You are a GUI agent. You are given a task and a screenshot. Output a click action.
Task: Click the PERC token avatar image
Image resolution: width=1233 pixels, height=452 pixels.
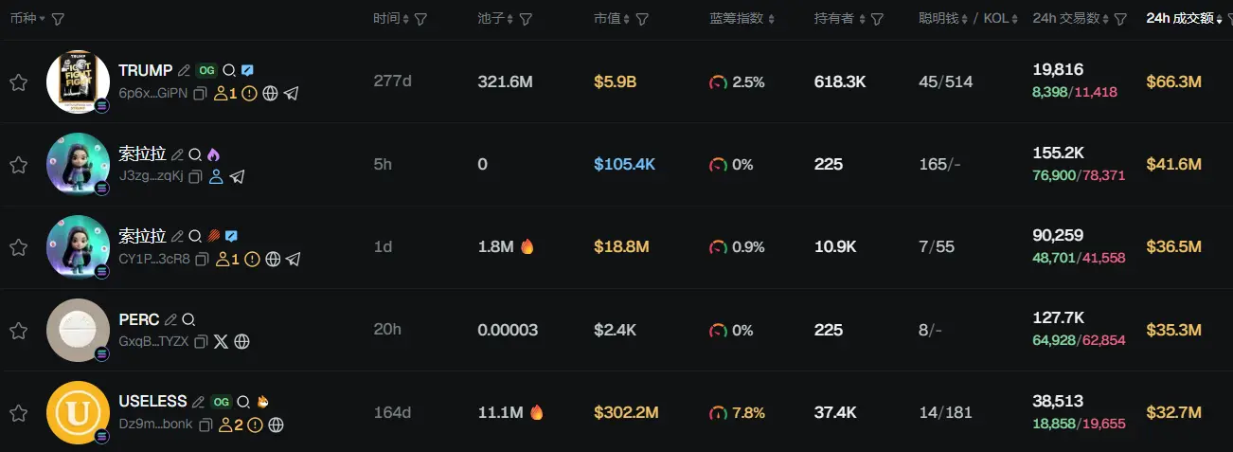78,330
